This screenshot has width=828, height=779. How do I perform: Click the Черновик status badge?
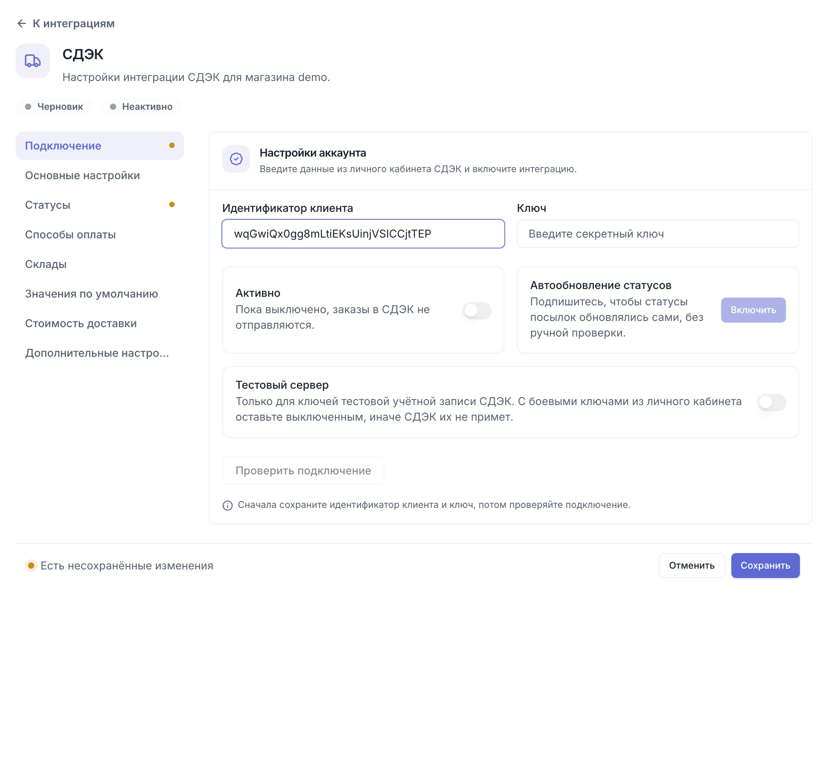tap(54, 107)
